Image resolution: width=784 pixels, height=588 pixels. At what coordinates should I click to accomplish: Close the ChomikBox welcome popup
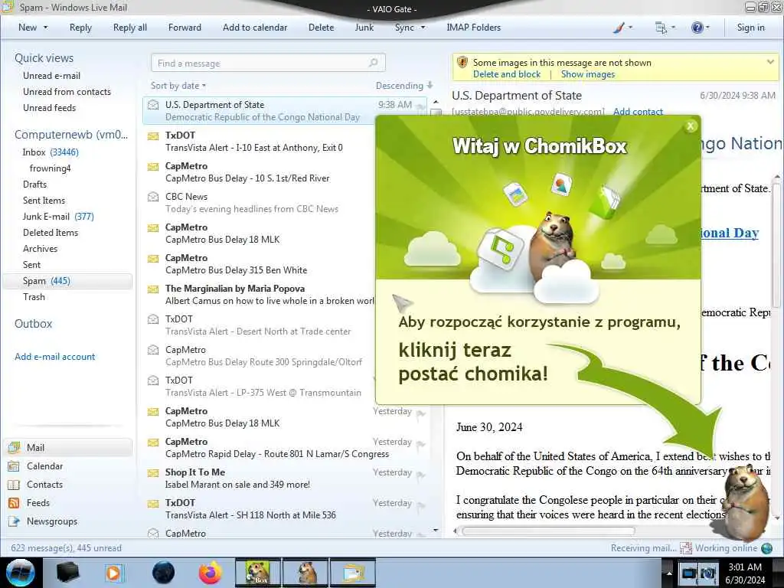[x=691, y=126]
